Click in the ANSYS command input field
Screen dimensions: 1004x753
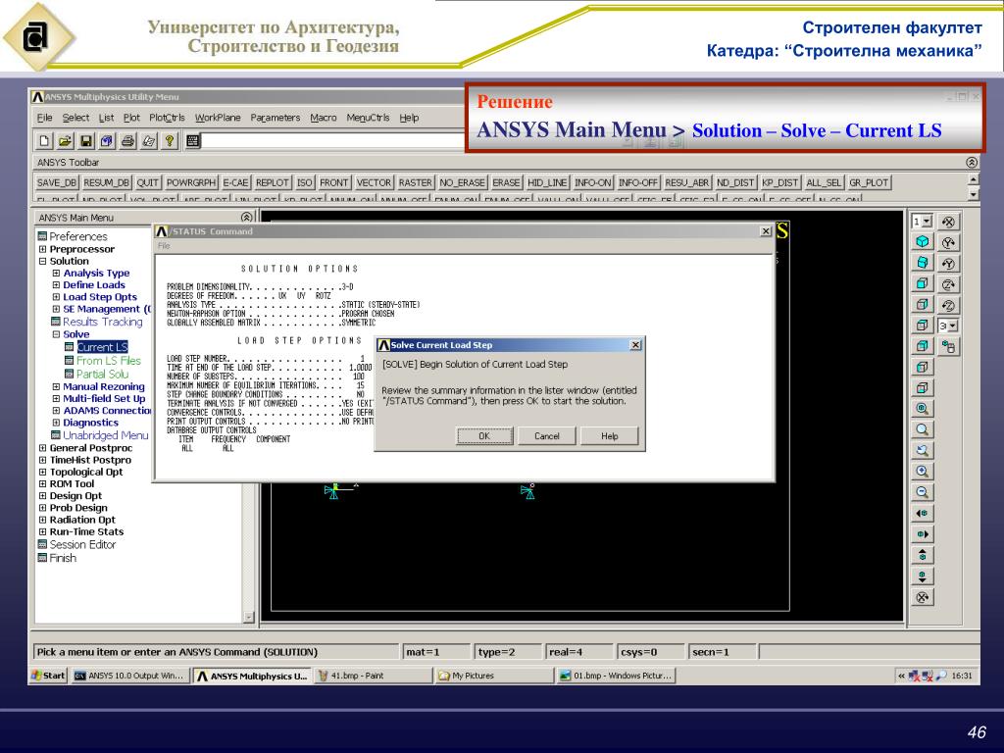point(333,141)
